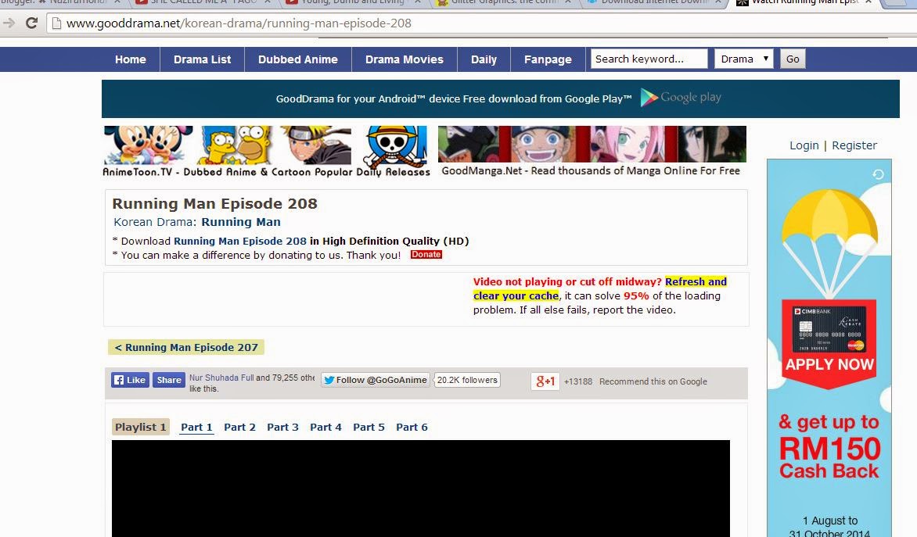Click the Search keyword input field

[x=649, y=59]
